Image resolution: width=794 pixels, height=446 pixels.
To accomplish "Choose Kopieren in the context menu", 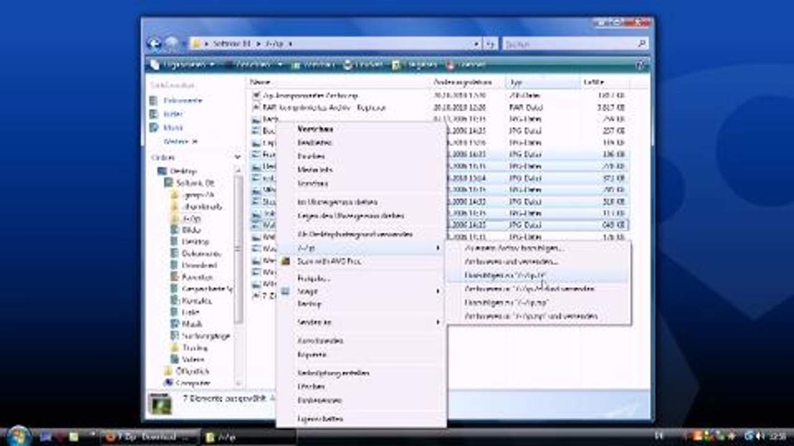I will [x=360, y=354].
